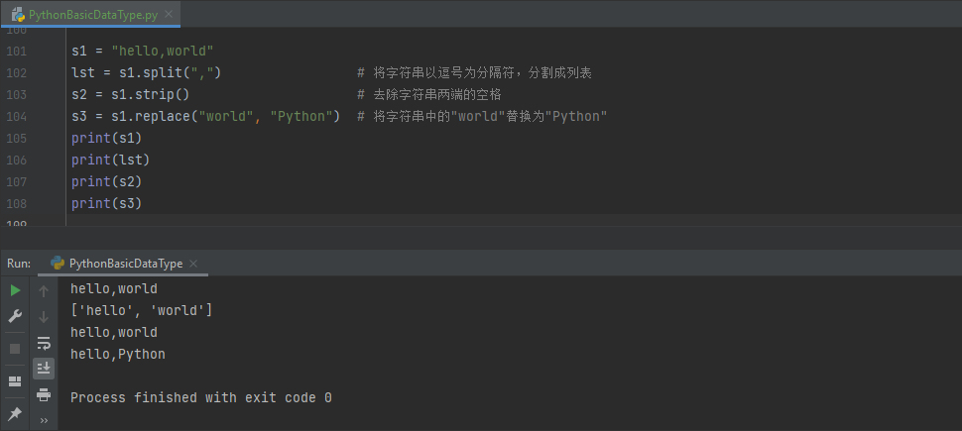This screenshot has height=431, width=962.
Task: Click the Down the Stack Trace arrow
Action: 44,317
